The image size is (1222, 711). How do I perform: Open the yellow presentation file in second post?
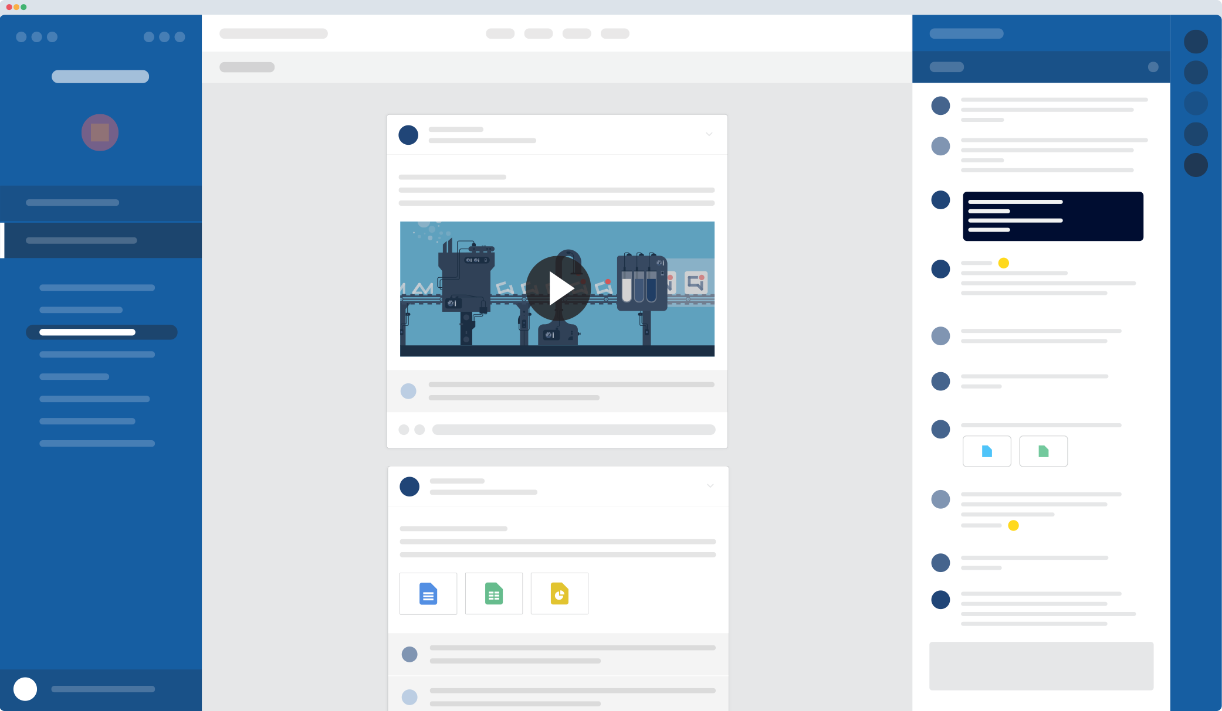click(560, 594)
